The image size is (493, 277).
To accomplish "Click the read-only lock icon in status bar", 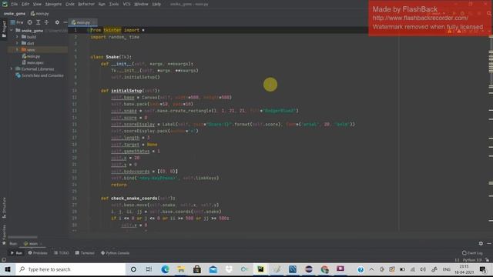I will tap(487, 260).
